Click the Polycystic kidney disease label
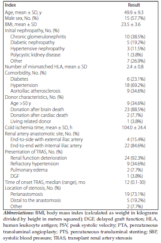 pyautogui.click(x=35, y=55)
